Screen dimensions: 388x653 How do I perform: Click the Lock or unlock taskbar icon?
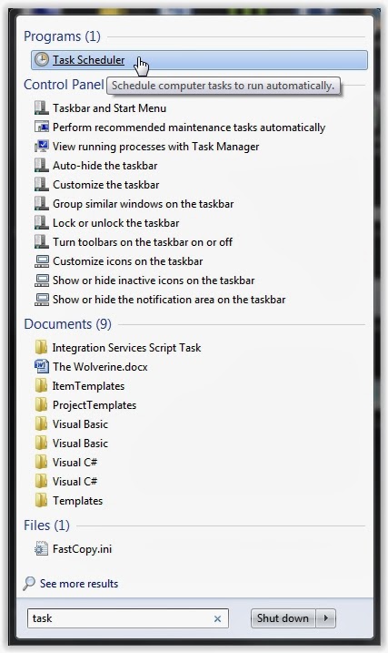click(41, 223)
